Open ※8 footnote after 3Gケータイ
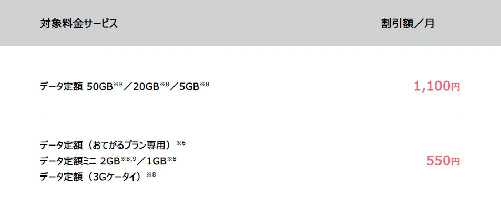 pos(151,174)
